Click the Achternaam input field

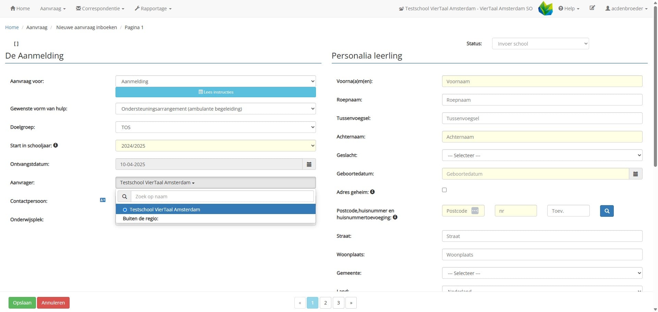coord(542,137)
